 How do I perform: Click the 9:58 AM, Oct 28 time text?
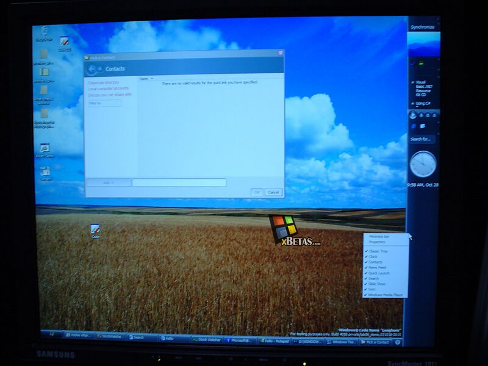(423, 185)
